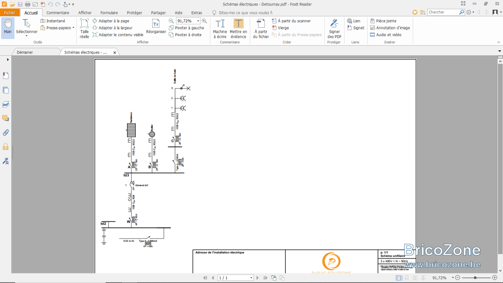Insert an Annotation d'image
Viewport: 503px width, 283px height.
390,28
